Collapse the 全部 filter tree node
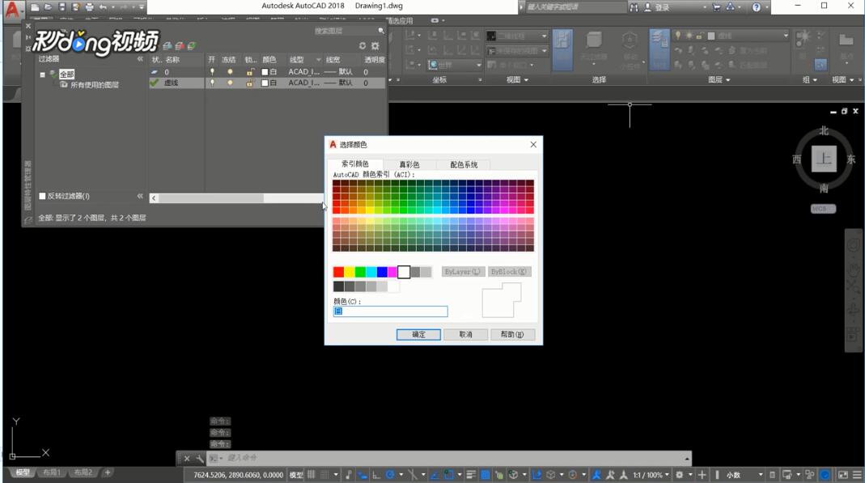Image resolution: width=865 pixels, height=483 pixels. [42, 74]
